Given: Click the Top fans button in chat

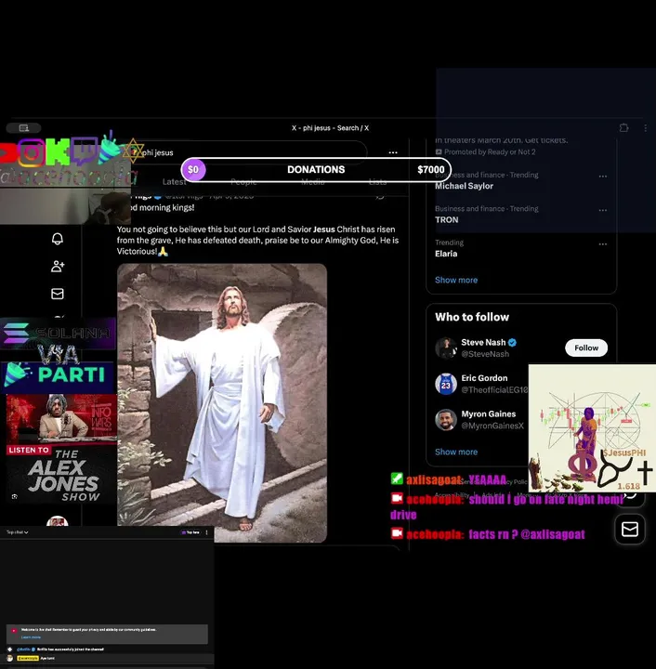Looking at the screenshot, I should (190, 532).
